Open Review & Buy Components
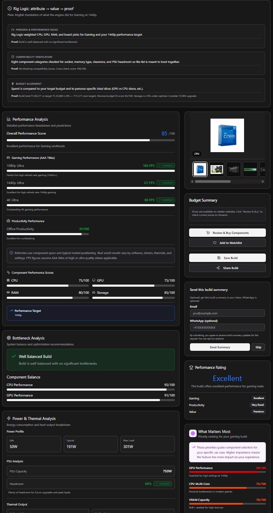Screen dimensions: 273x513 [227, 233]
